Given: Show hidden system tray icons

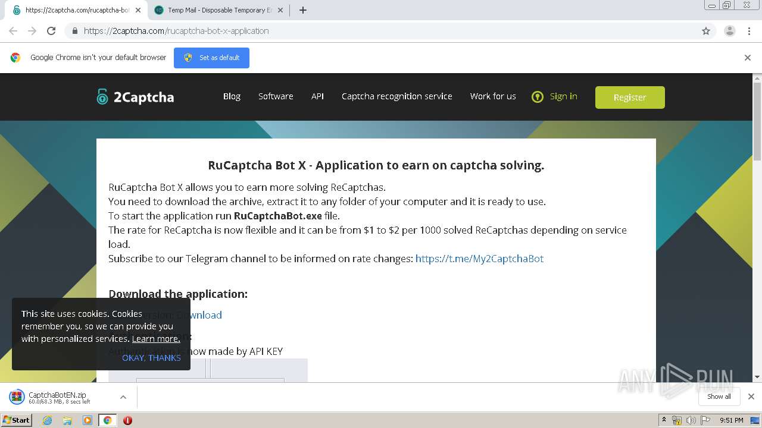Looking at the screenshot, I should pyautogui.click(x=664, y=420).
